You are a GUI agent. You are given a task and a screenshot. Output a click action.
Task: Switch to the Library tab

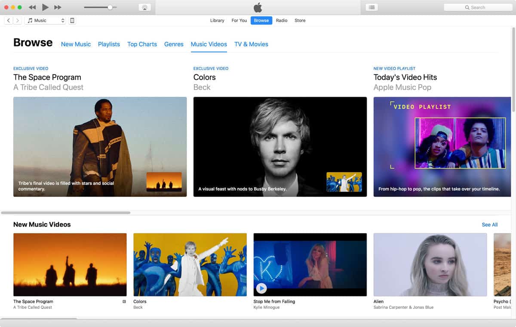point(217,21)
